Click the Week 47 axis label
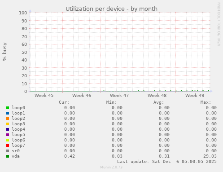This screenshot has height=172, width=223. [x=119, y=96]
